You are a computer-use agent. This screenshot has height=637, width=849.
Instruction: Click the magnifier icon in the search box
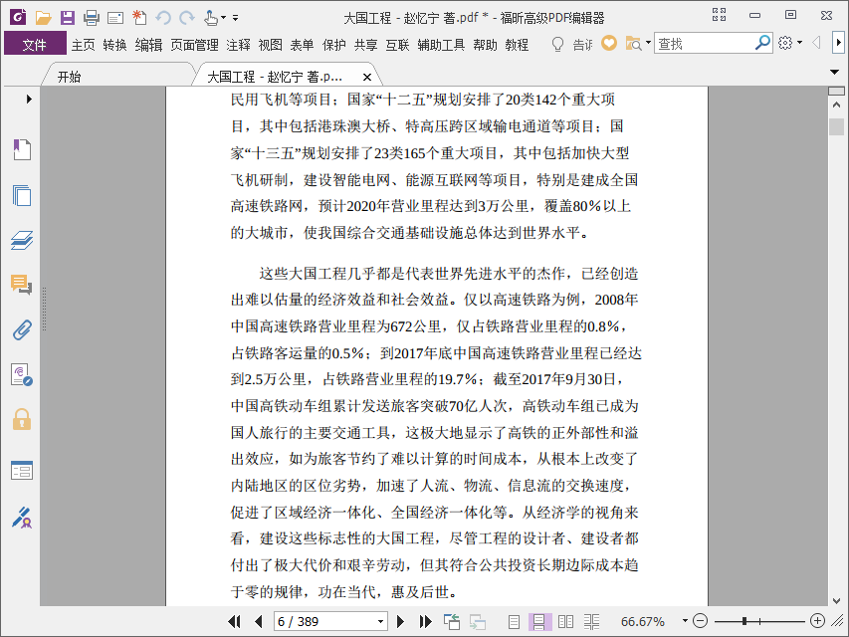coord(762,43)
